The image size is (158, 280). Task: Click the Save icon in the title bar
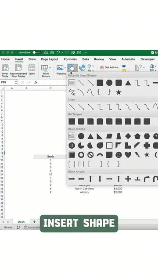52,52
